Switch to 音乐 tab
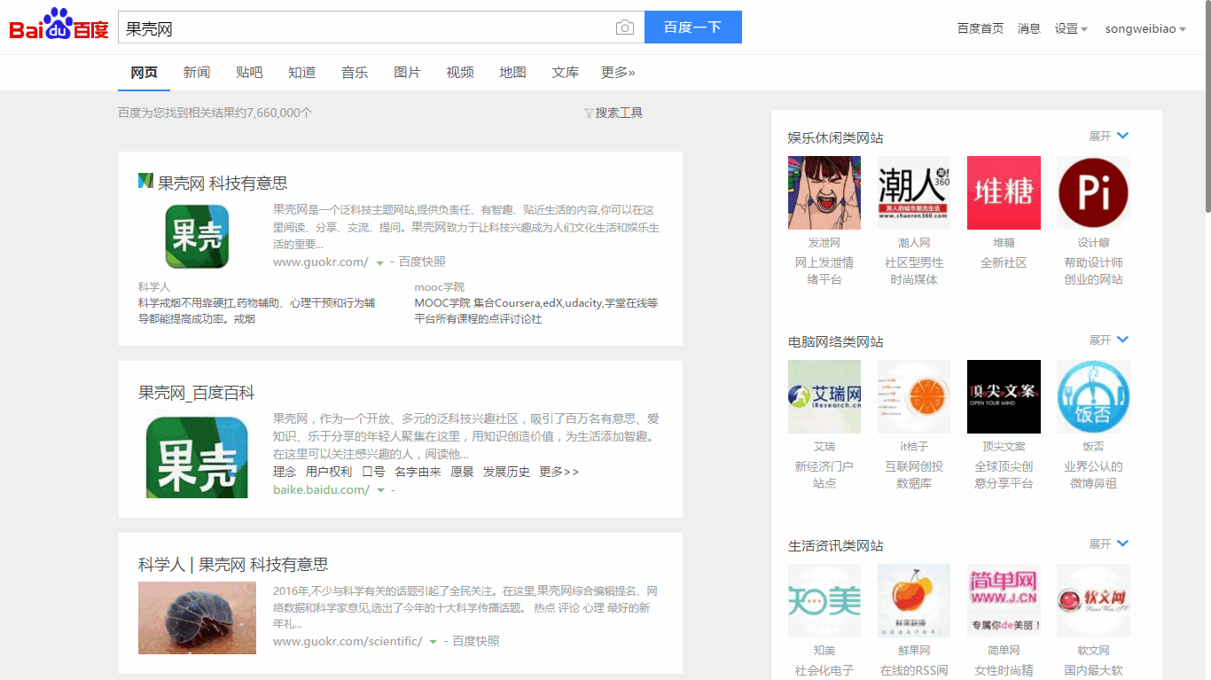Screen dimensions: 1211x680 [x=355, y=73]
